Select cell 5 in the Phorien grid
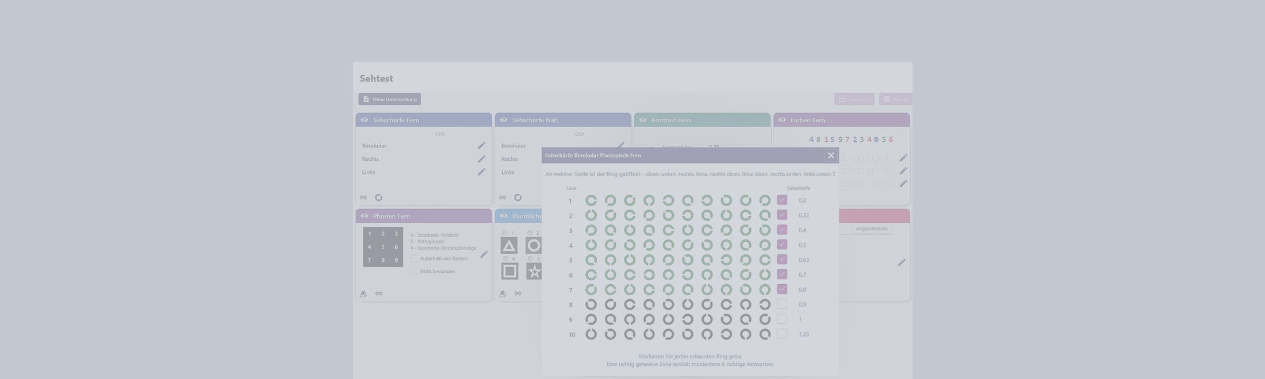 coord(383,247)
